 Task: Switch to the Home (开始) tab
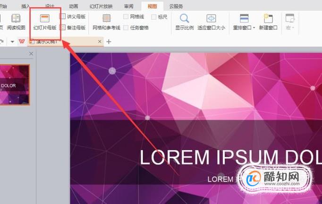[3, 6]
